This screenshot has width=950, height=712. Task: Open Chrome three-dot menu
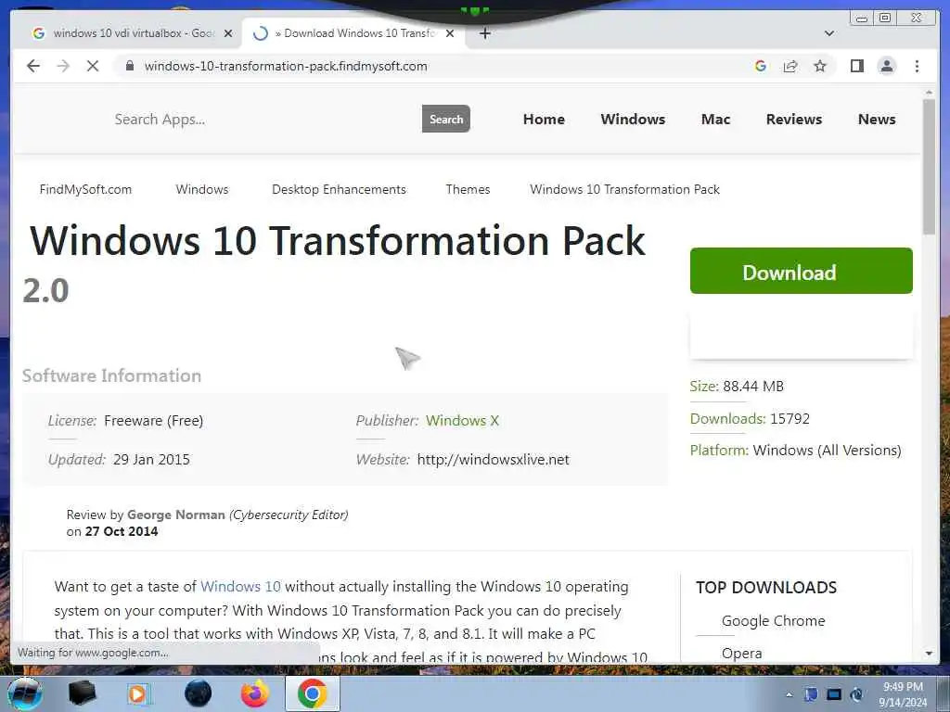917,66
